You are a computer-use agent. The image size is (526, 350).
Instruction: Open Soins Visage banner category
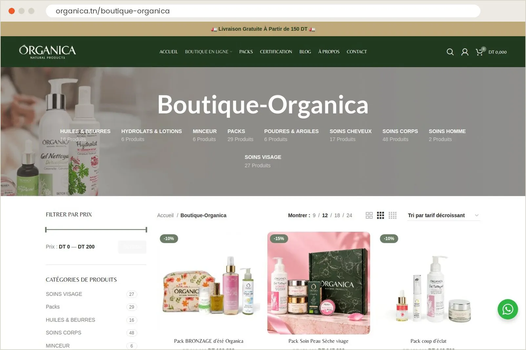click(263, 161)
